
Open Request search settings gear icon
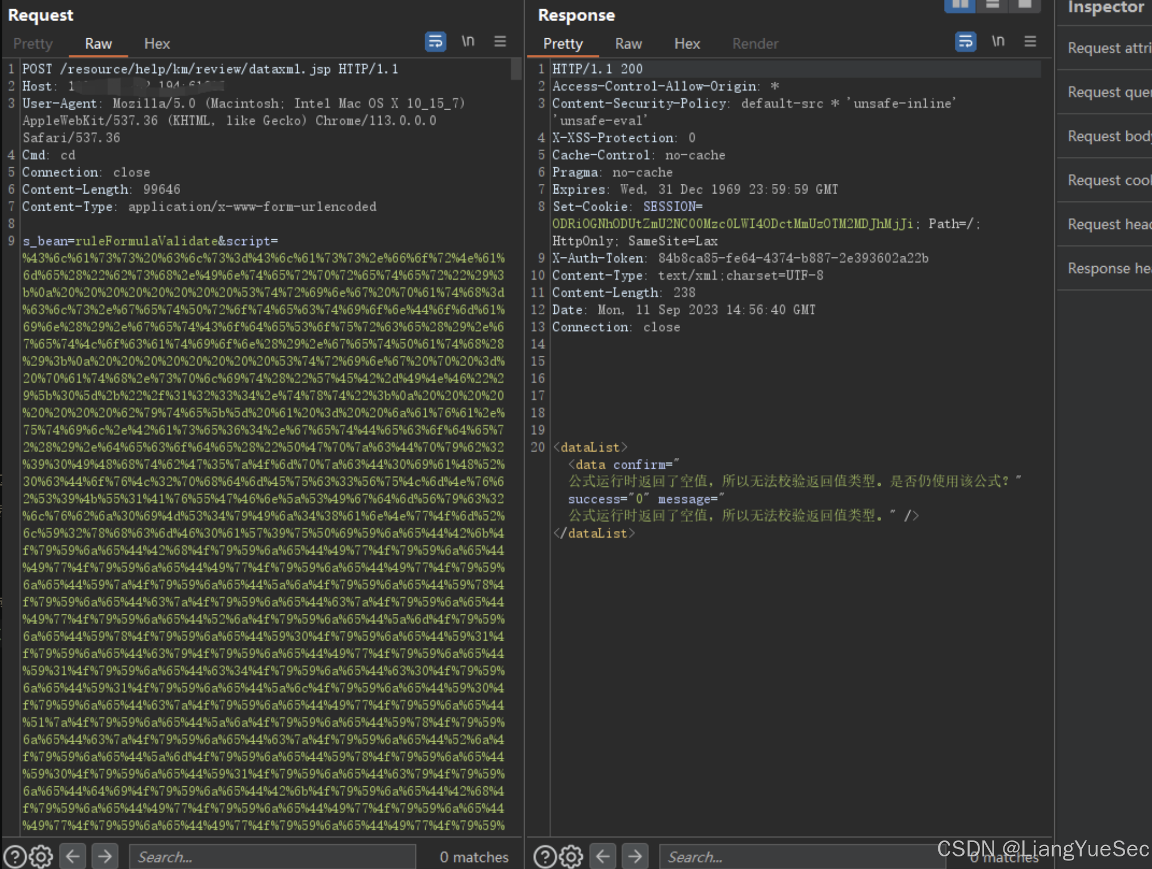coord(41,856)
